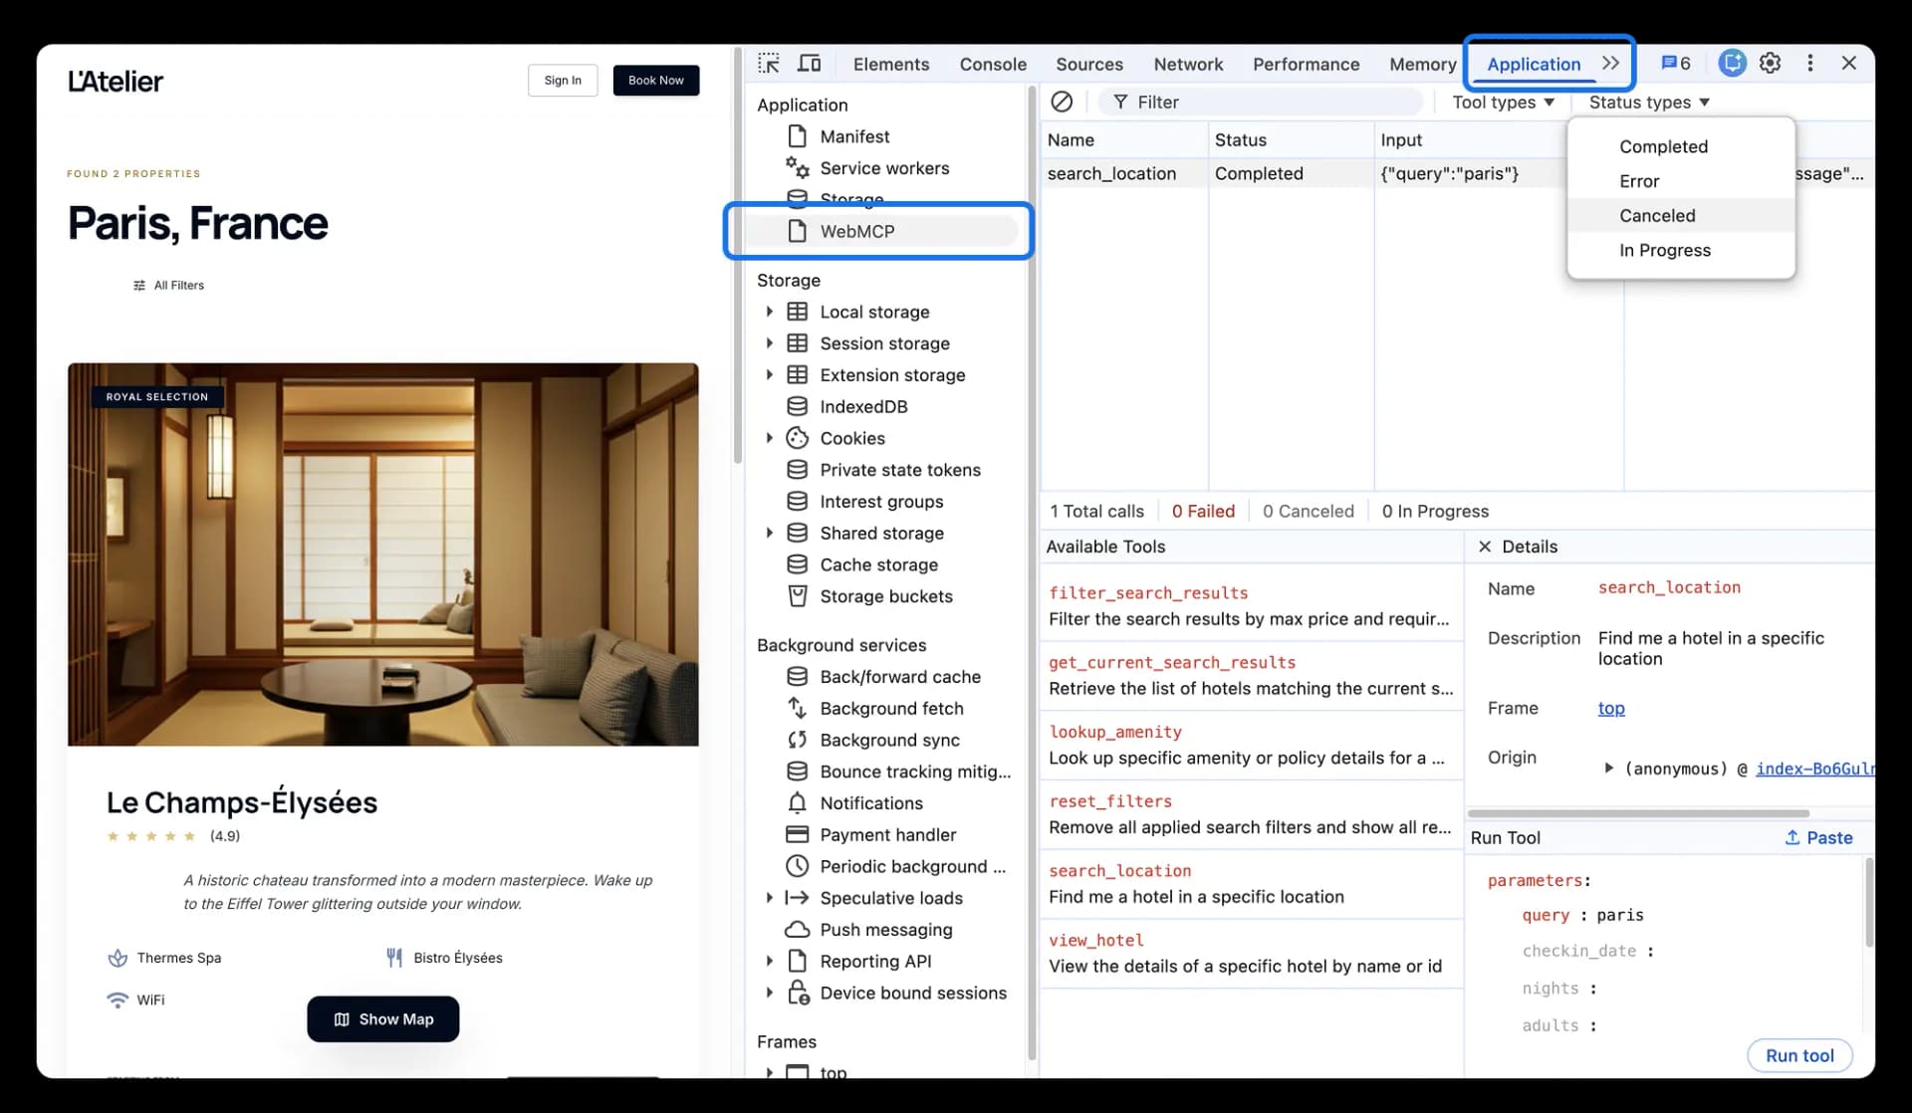Screen dimensions: 1912x1113
Task: Show more DevTools tabs chevron
Action: [1610, 63]
